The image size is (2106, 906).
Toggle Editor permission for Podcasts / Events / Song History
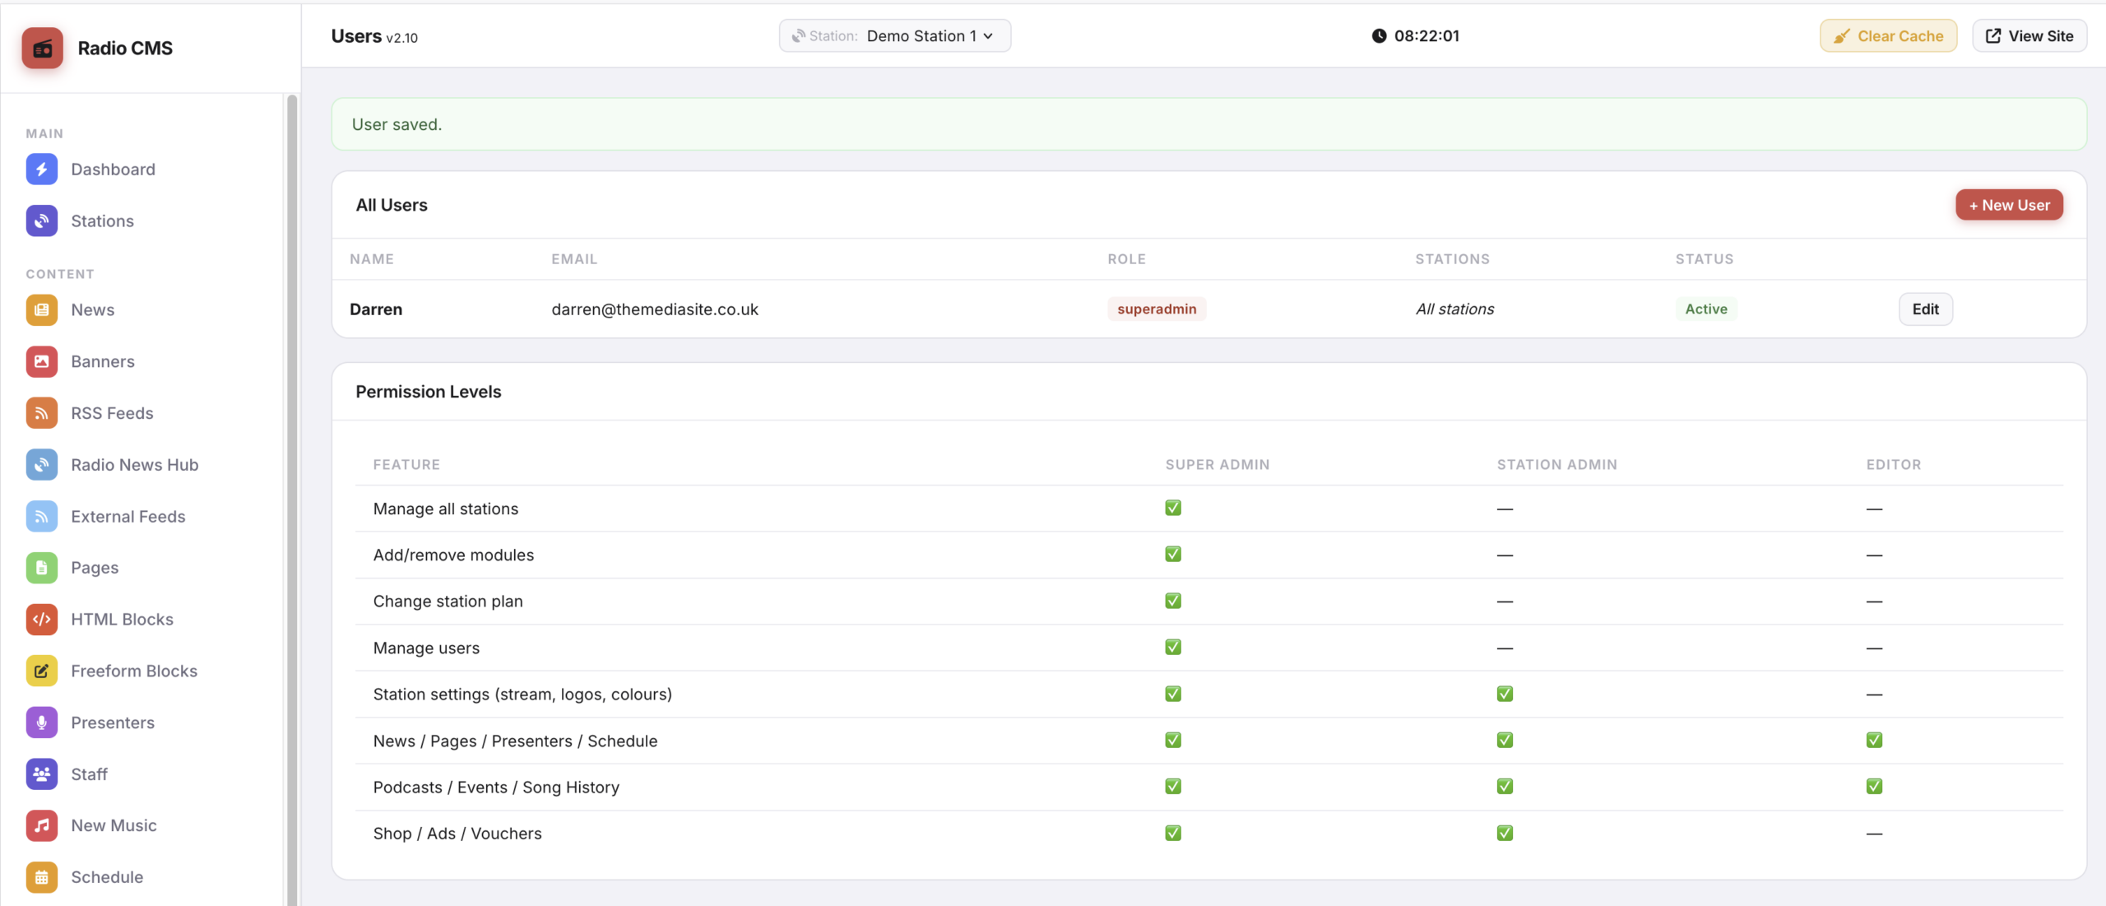tap(1874, 786)
